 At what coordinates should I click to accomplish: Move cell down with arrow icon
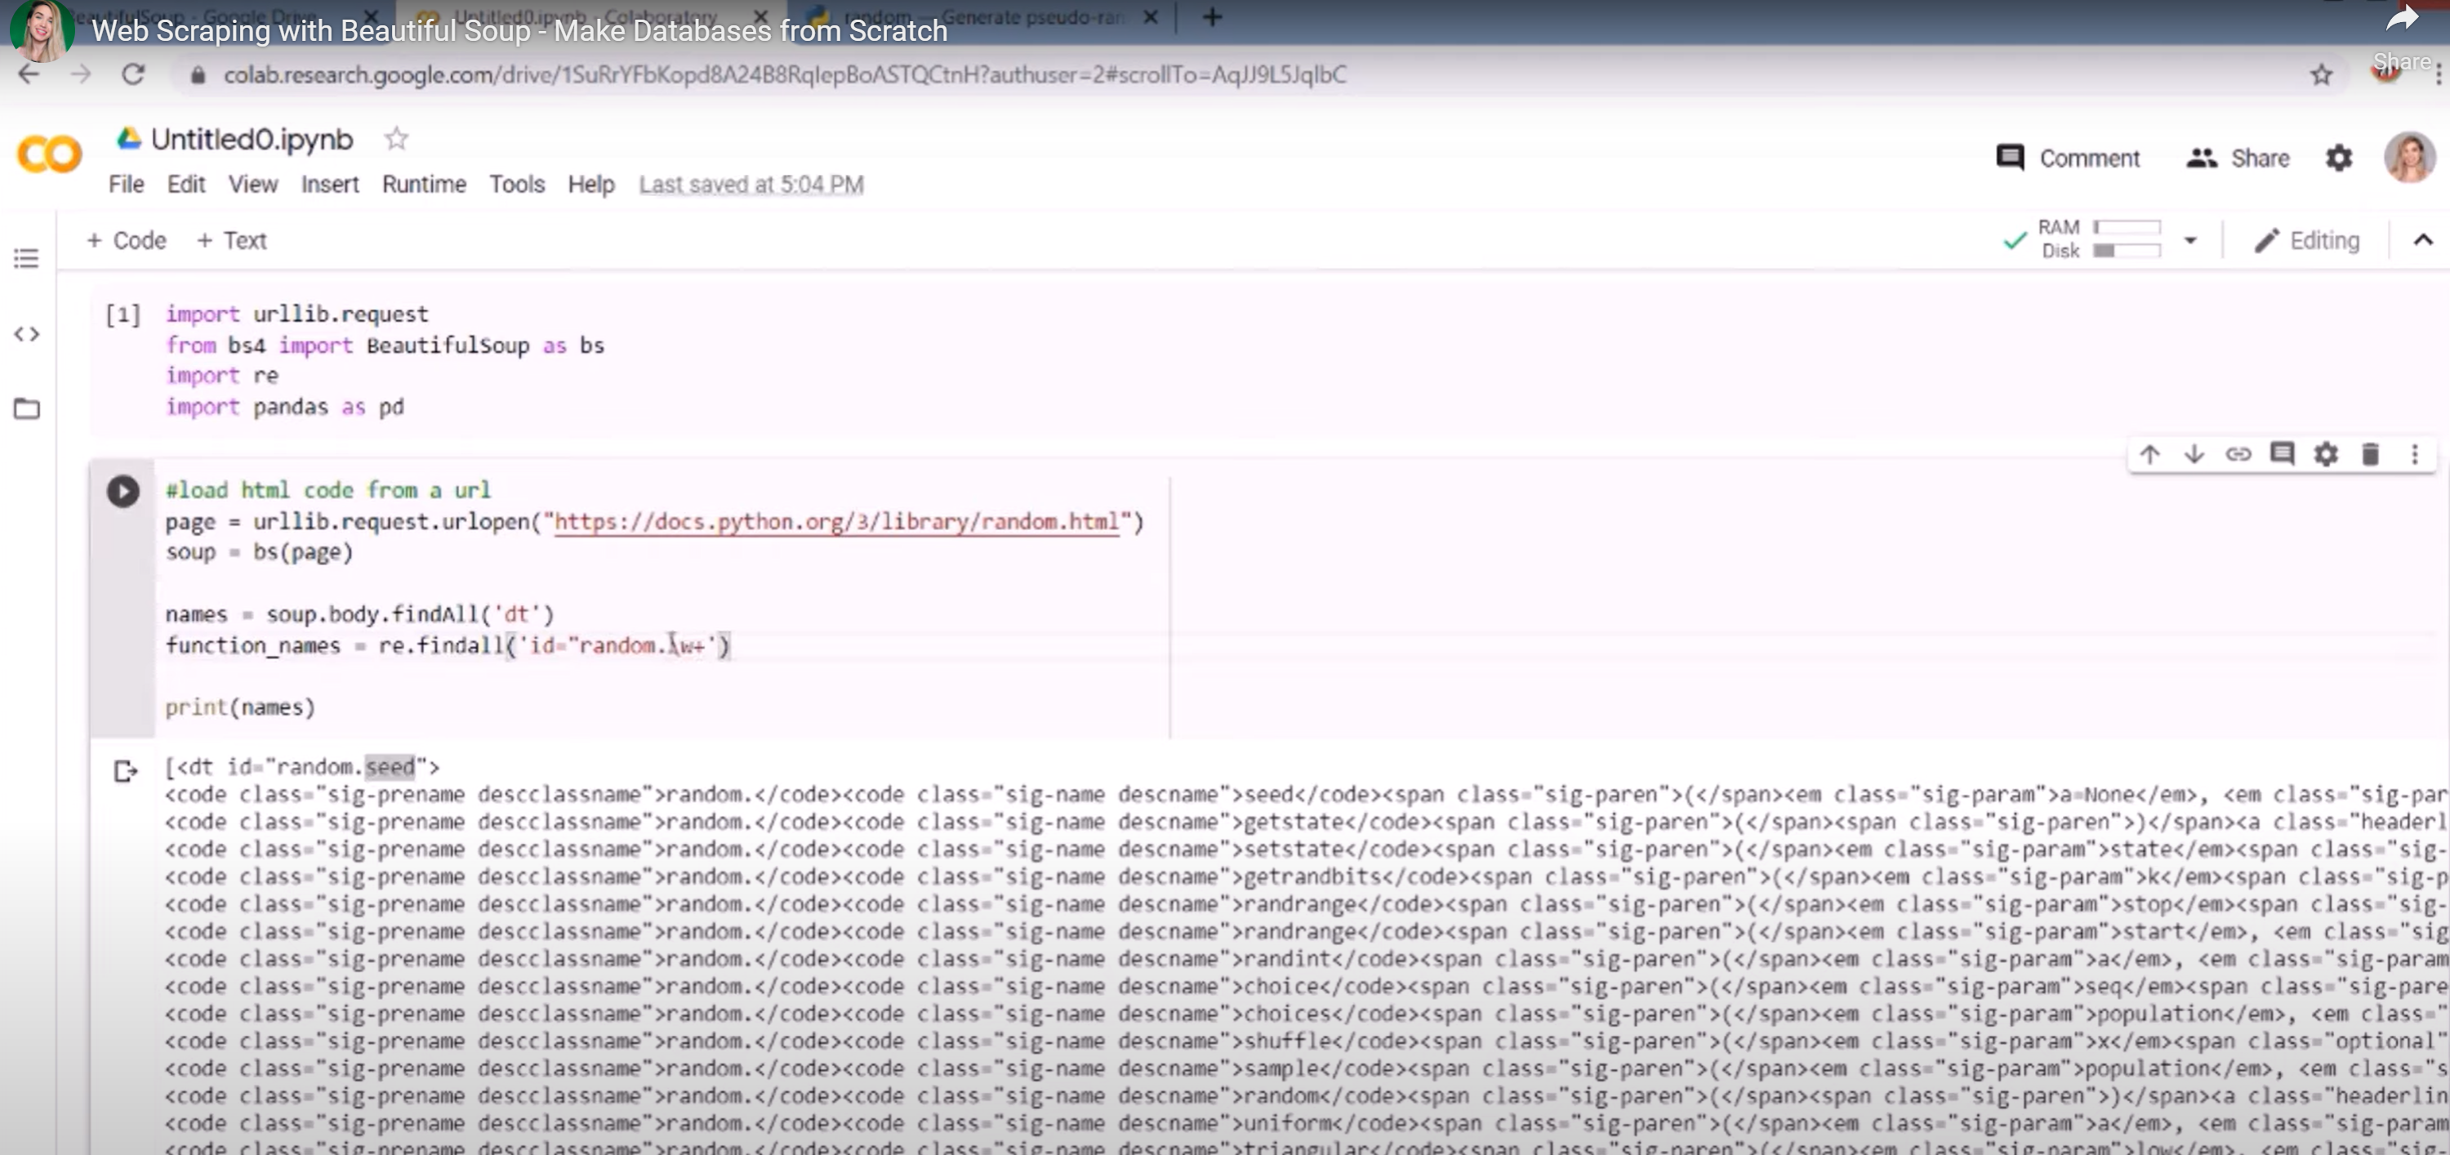coord(2194,454)
